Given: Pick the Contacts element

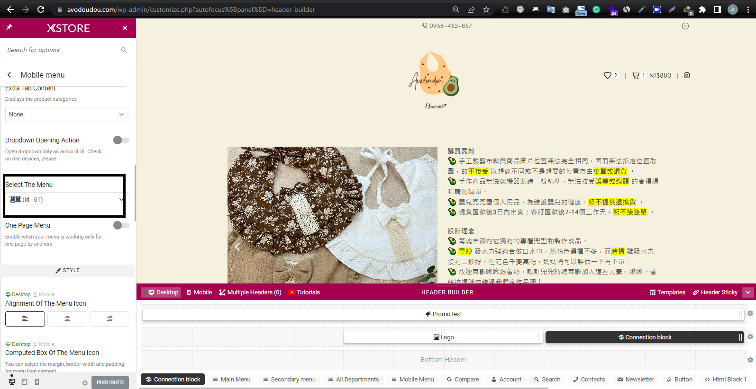Looking at the screenshot, I should 589,380.
